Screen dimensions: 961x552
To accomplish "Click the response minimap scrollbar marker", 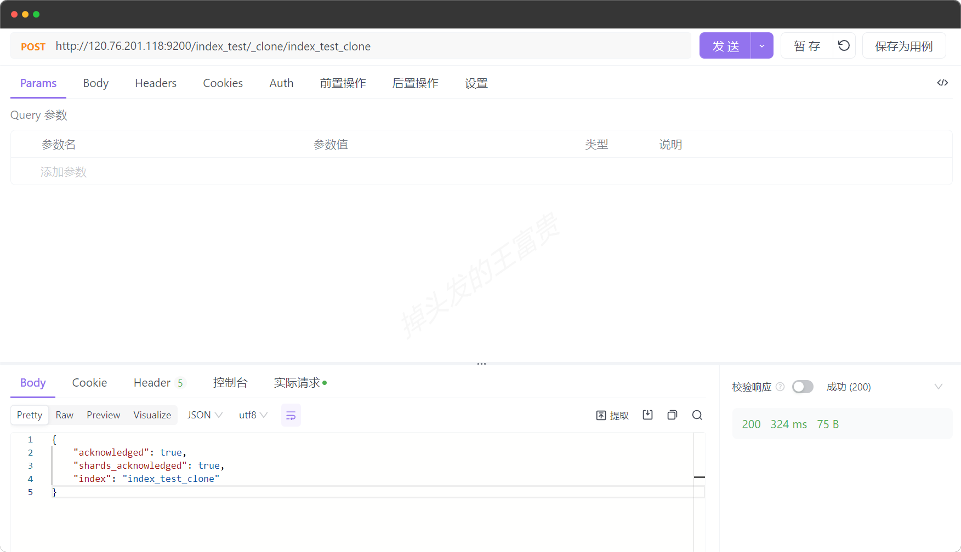I will click(x=700, y=478).
